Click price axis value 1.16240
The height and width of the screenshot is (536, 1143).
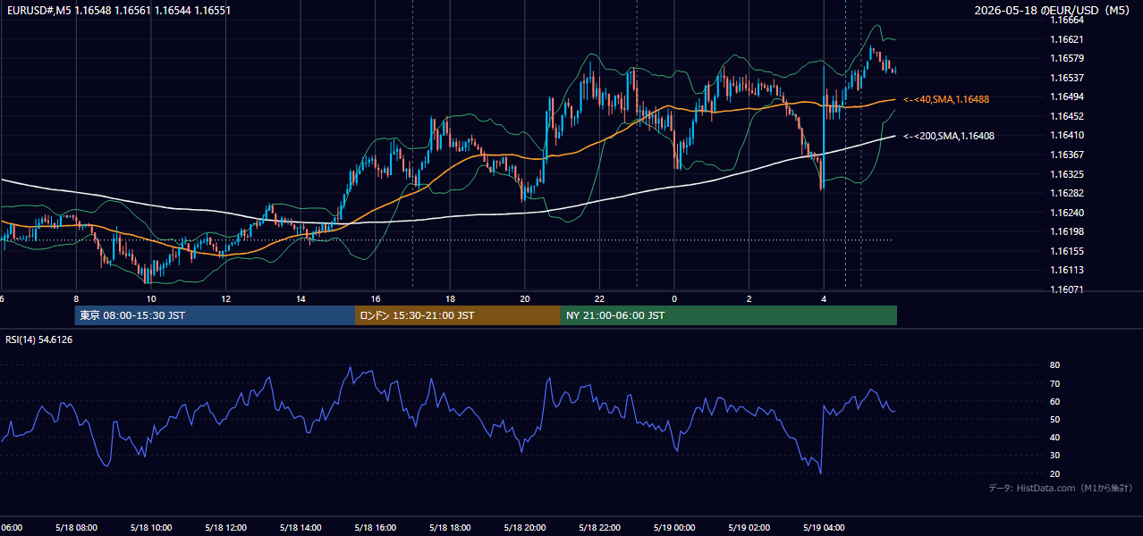point(1066,213)
